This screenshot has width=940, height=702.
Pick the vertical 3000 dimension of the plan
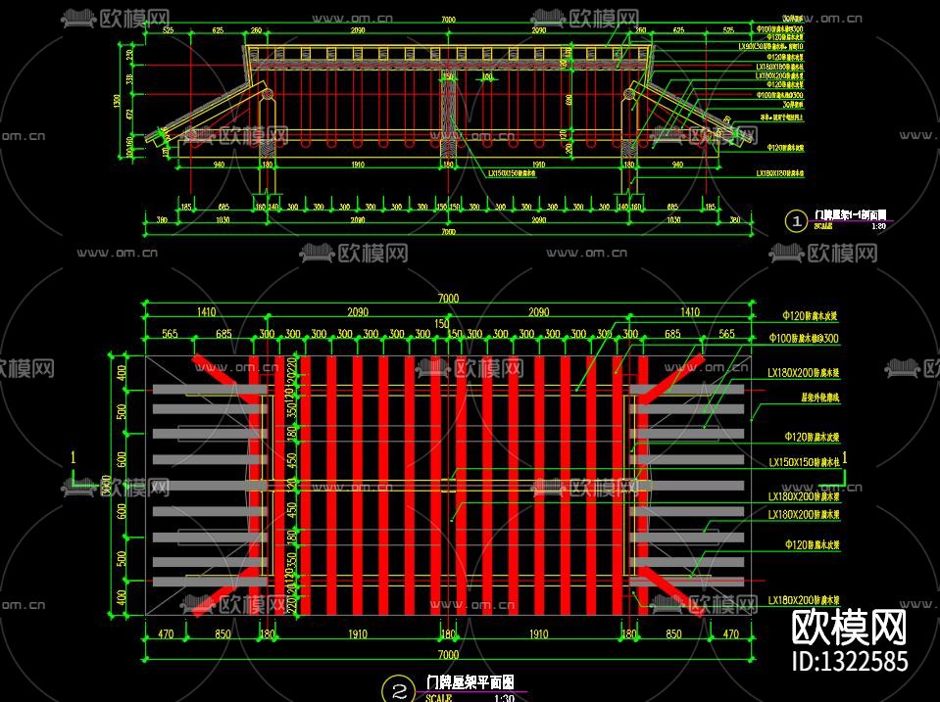point(106,486)
